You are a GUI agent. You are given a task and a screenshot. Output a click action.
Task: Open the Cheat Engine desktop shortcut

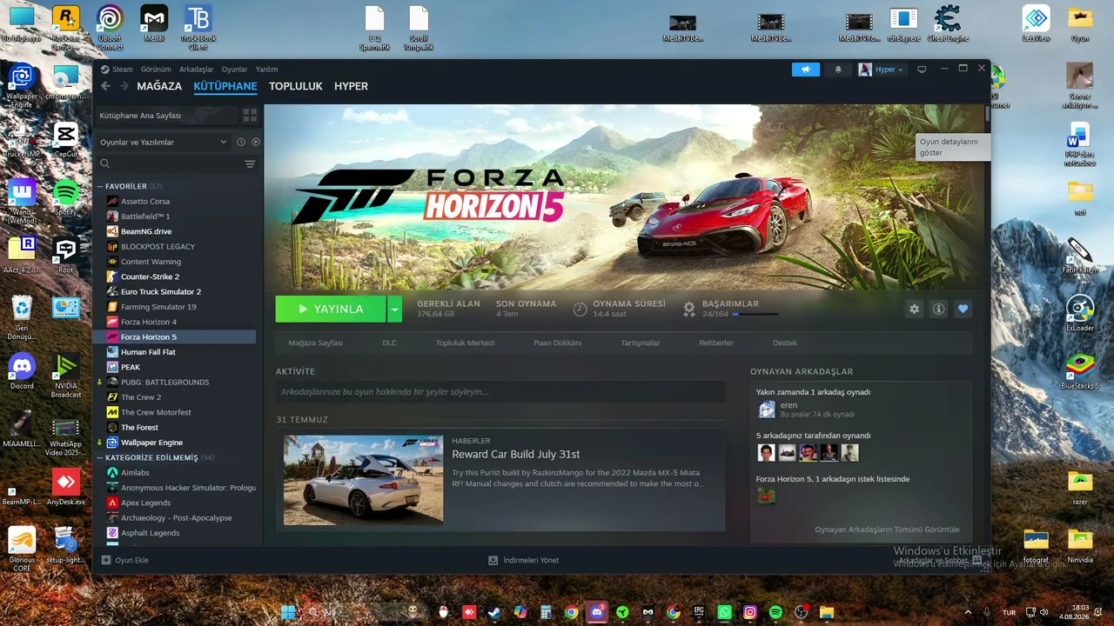(x=947, y=23)
